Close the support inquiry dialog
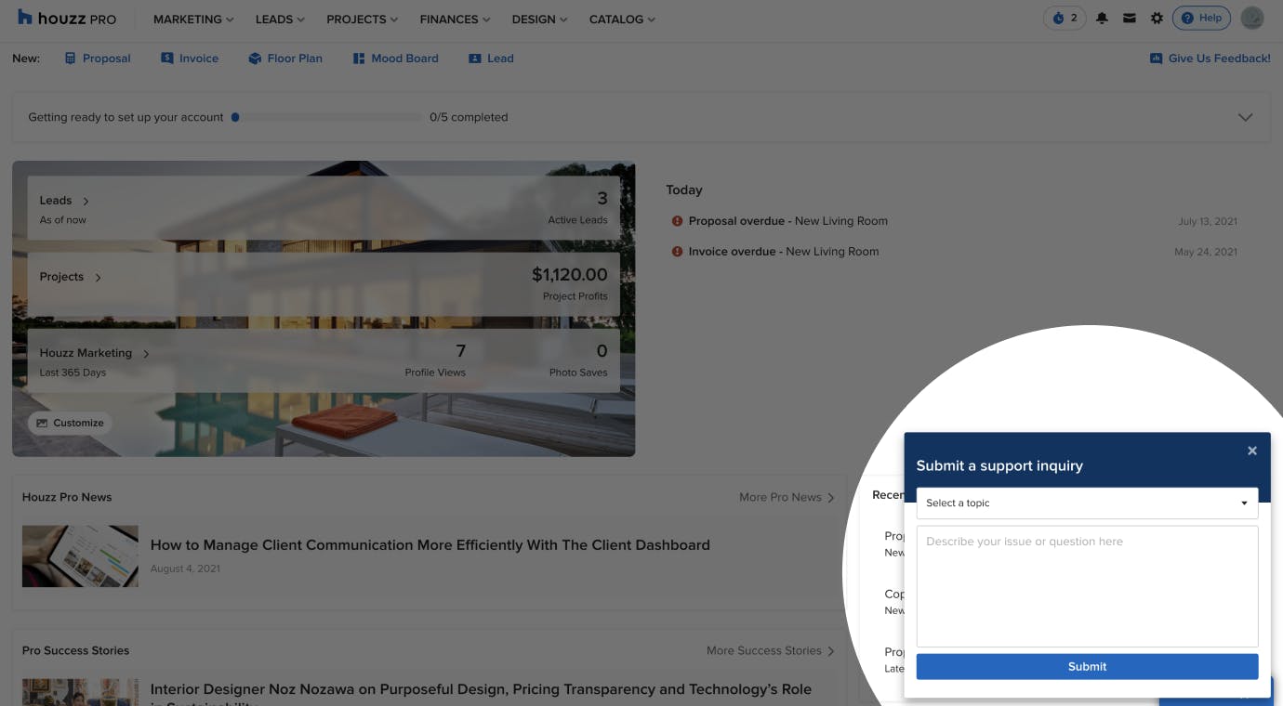1283x706 pixels. click(1251, 451)
